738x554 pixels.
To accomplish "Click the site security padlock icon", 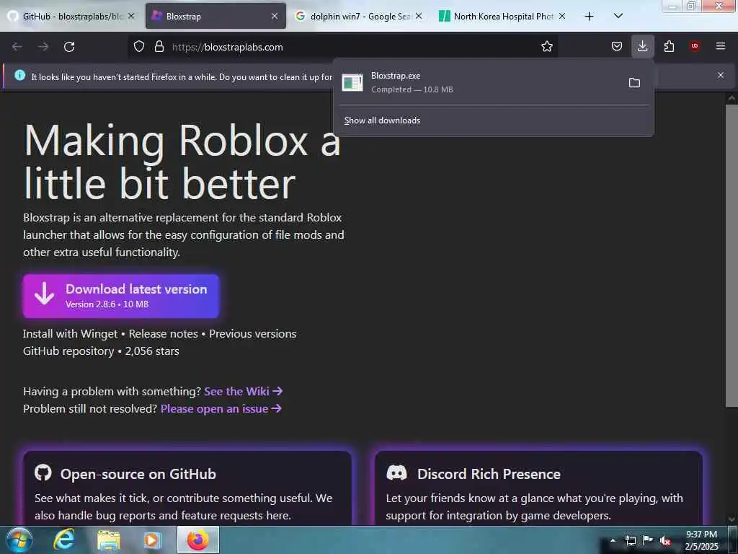I will (x=159, y=47).
